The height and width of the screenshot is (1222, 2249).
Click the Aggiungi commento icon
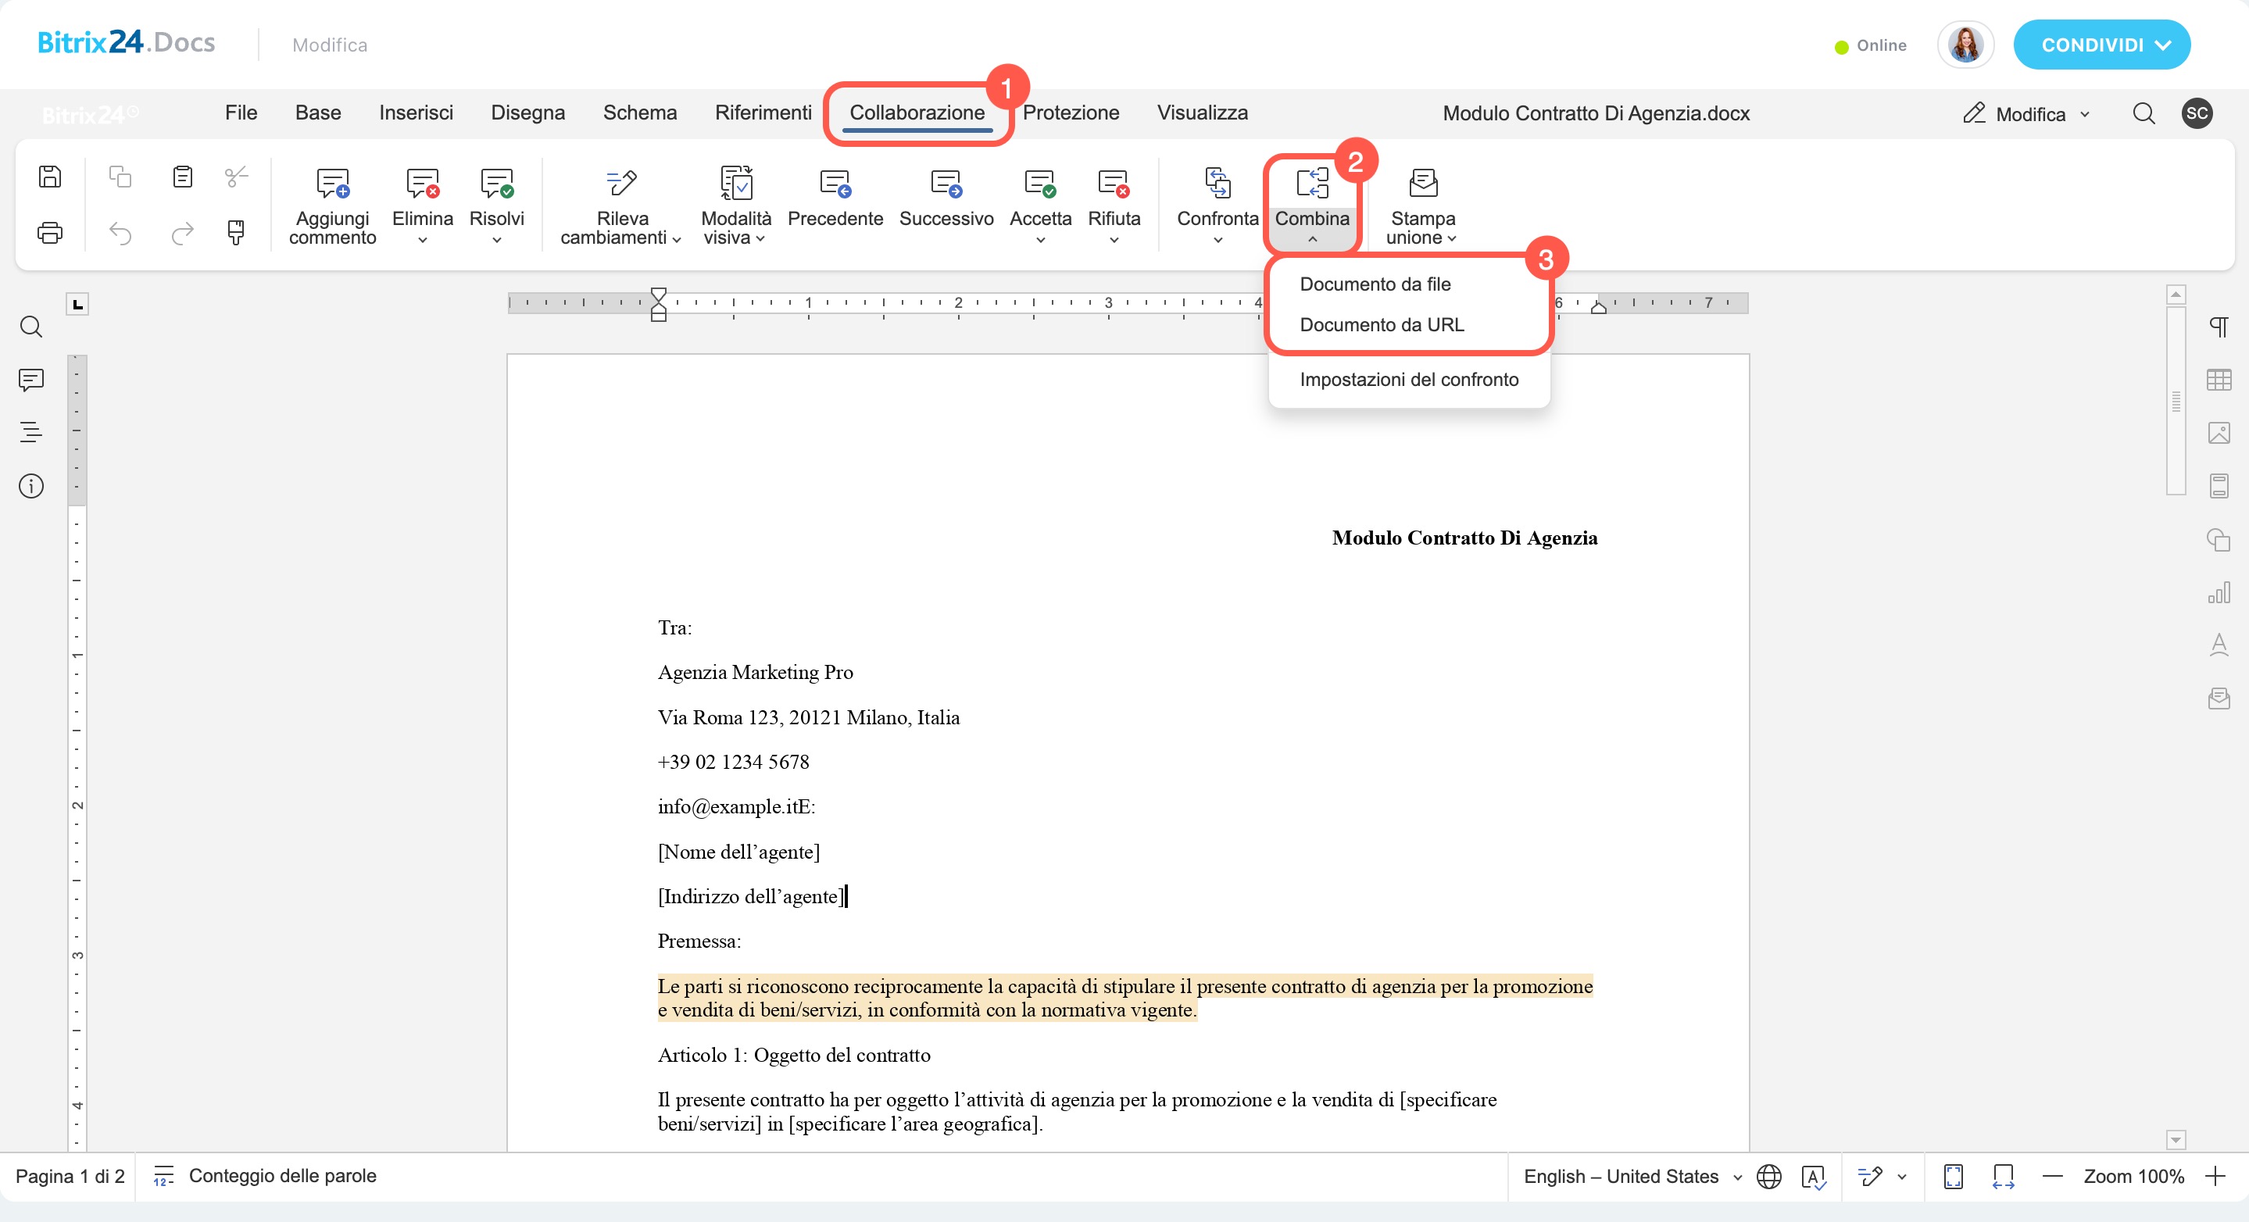tap(332, 184)
